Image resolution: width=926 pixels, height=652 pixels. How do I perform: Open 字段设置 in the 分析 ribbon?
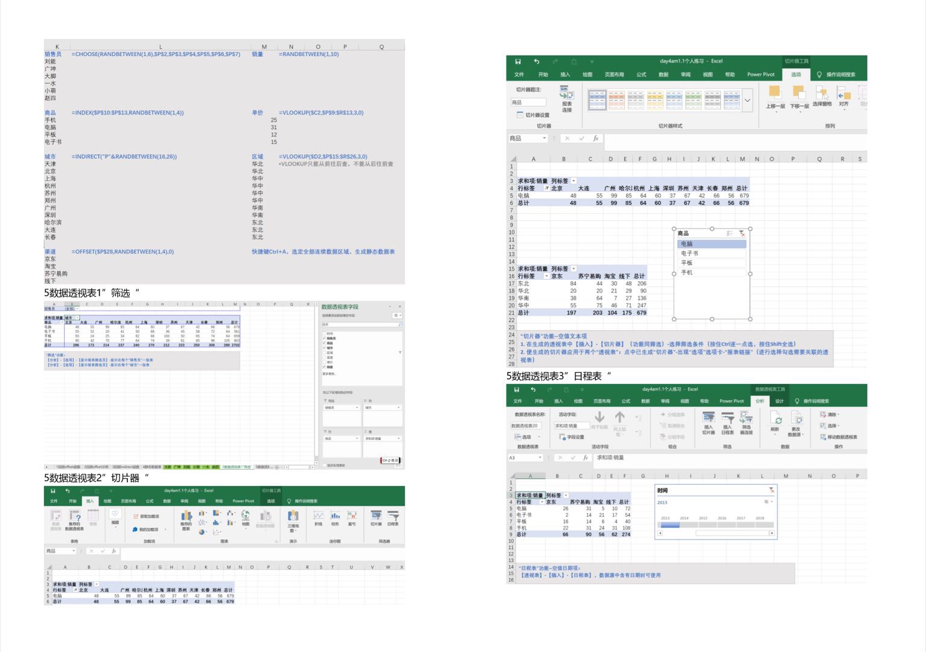tap(572, 437)
